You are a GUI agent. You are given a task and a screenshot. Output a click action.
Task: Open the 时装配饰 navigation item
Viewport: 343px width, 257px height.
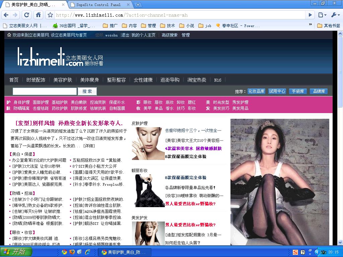36,80
